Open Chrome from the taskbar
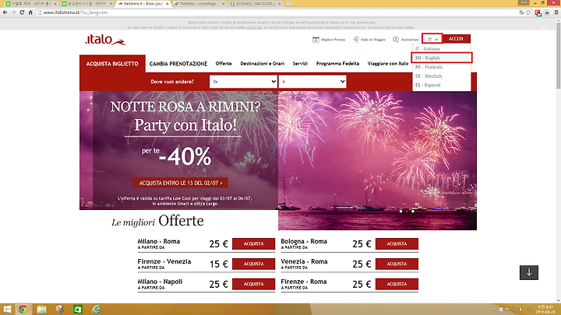Viewport: 561px width, 315px height. coord(23,310)
